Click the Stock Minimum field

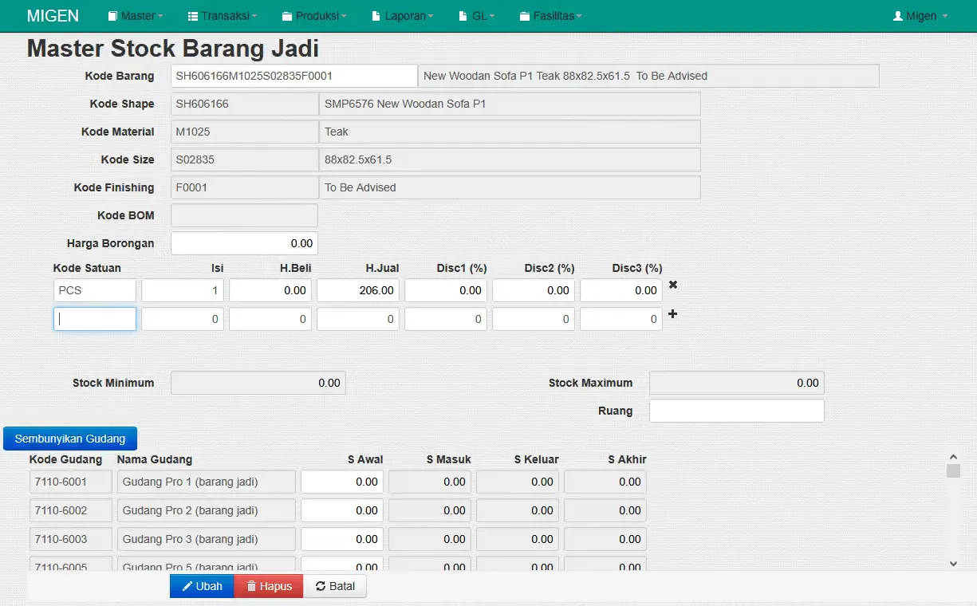(258, 383)
